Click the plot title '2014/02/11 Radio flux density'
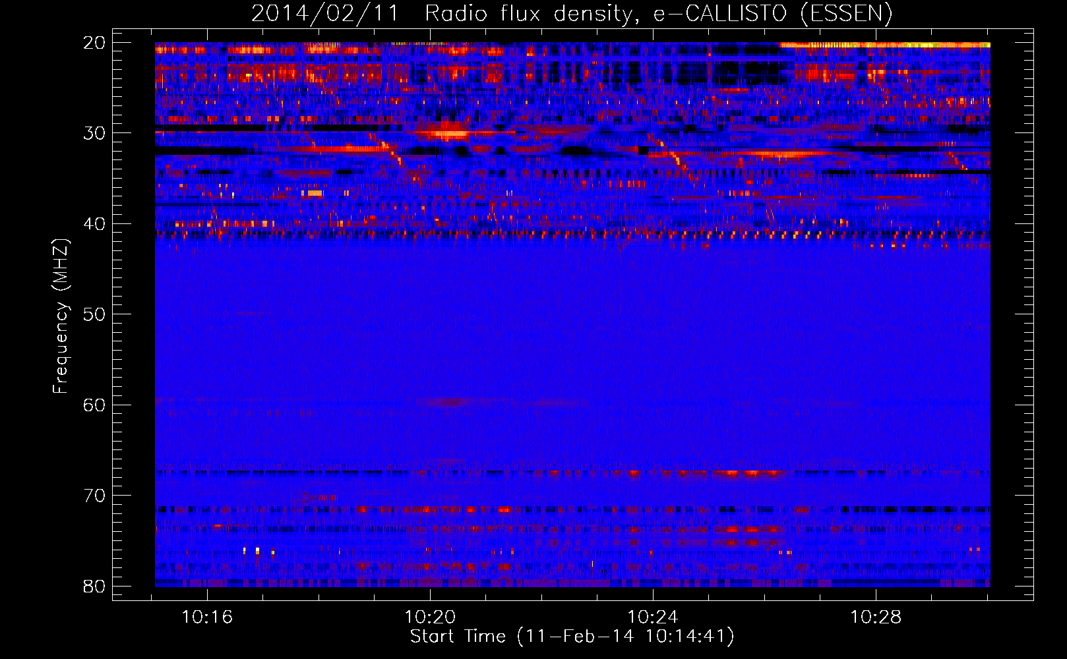This screenshot has width=1067, height=659. (572, 13)
